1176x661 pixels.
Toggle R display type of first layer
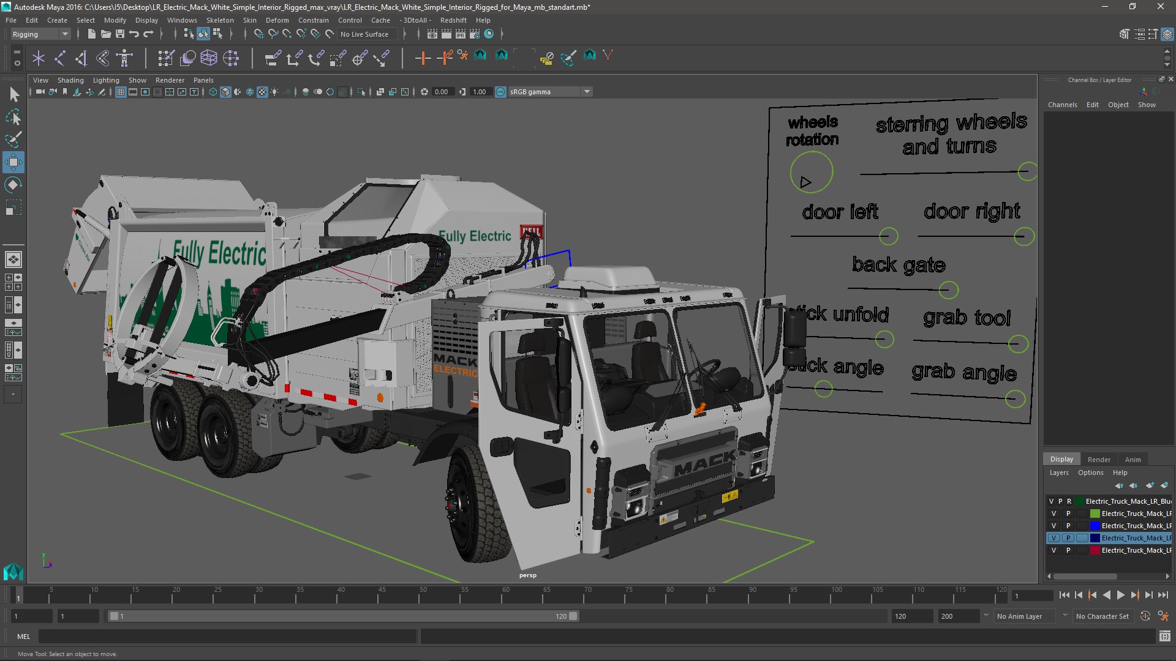coord(1069,501)
